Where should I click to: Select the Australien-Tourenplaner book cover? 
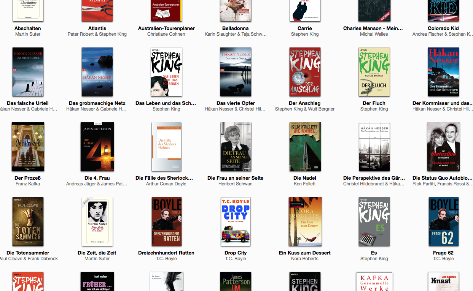[166, 11]
